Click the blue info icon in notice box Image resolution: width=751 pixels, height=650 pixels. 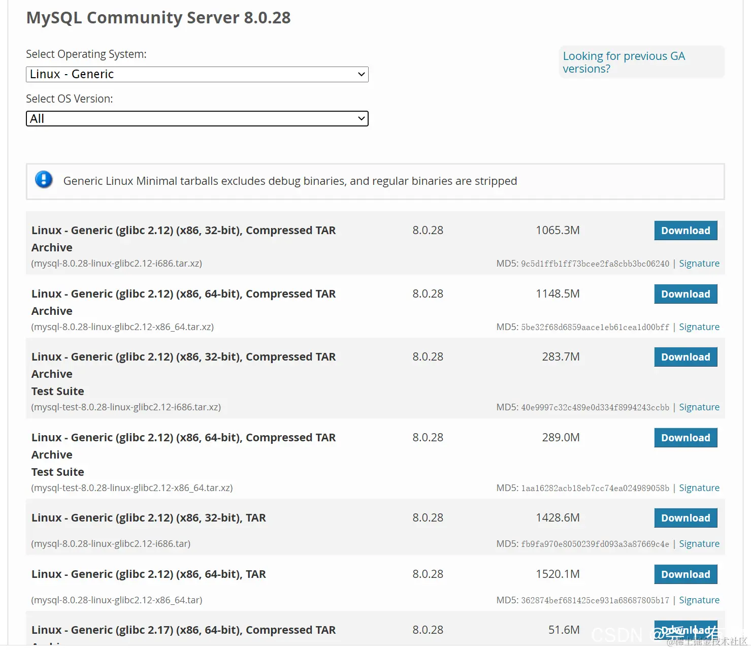(44, 179)
